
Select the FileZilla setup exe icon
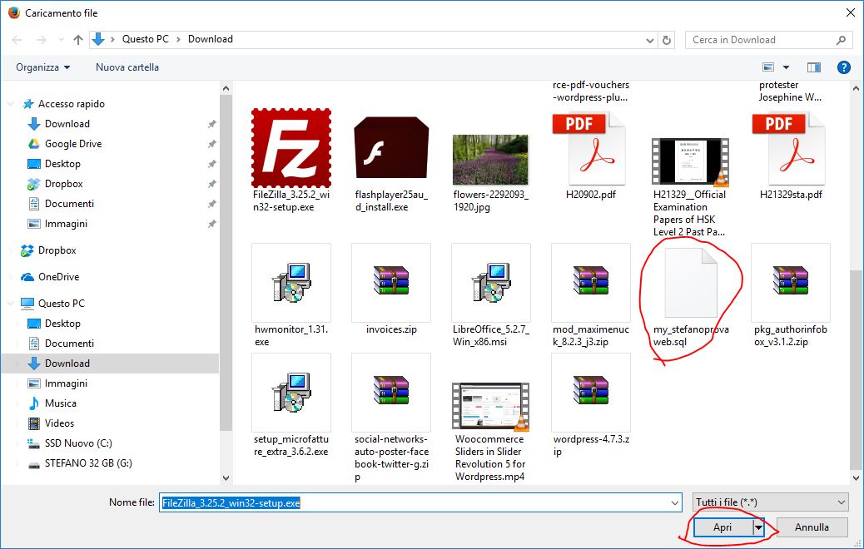[291, 148]
